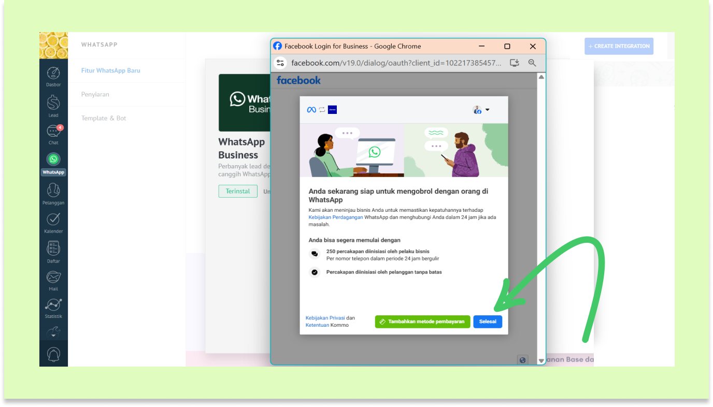Viewport: 713px width, 407px height.
Task: Click the text "Percakapan diinisiasi oleh pelanggan tanpa batas"
Action: 384,272
